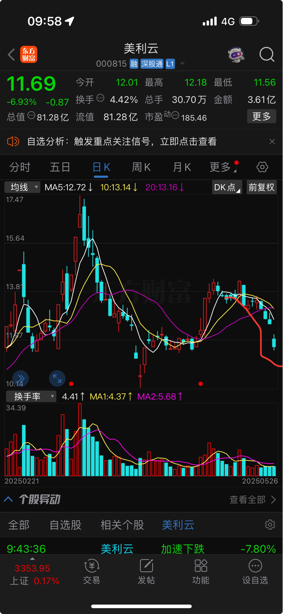This screenshot has height=614, width=283.
Task: Tap the MA5:12.72 value
Action: click(68, 187)
